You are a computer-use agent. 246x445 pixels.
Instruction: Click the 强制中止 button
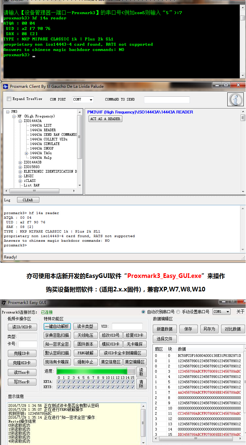(x=85, y=362)
